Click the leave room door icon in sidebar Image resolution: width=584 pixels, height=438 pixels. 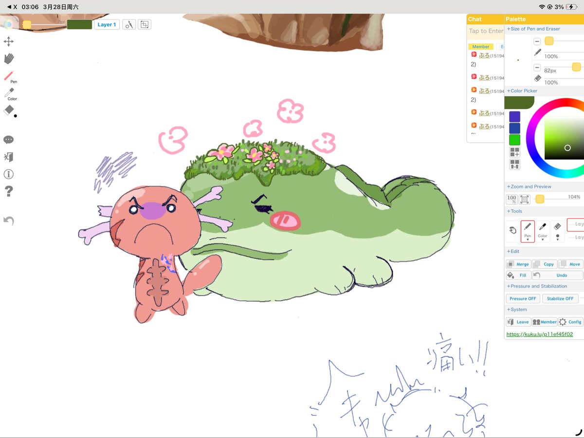coord(8,157)
